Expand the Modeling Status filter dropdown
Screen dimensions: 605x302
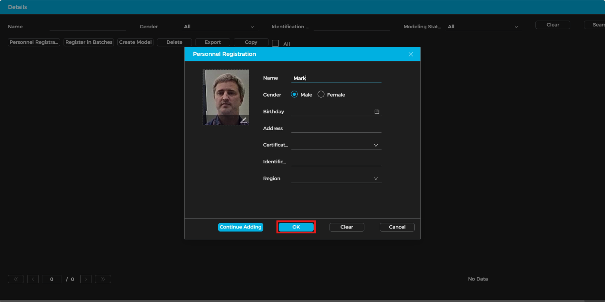tap(483, 27)
